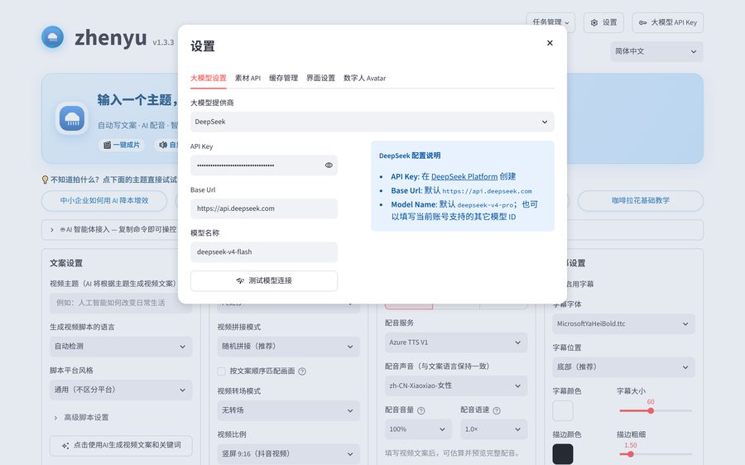Switch to the 界面设置 tab
This screenshot has width=745, height=465.
coord(320,78)
